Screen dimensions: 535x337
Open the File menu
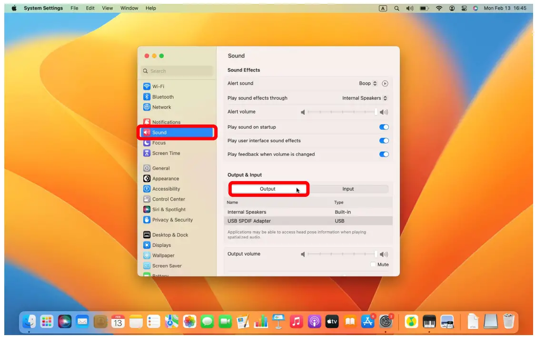pos(74,8)
